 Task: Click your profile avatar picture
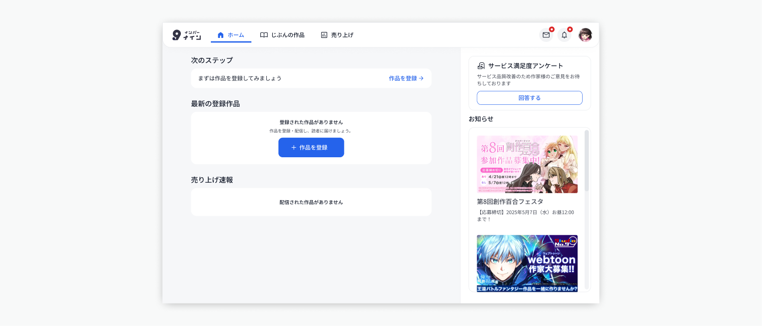click(x=585, y=35)
